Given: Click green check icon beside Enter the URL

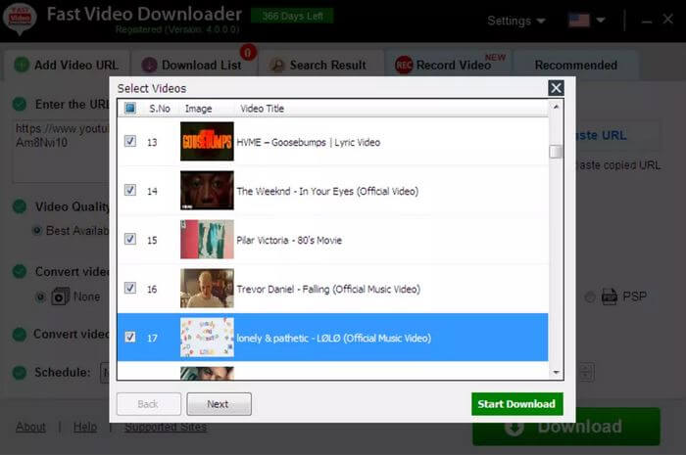Looking at the screenshot, I should click(20, 104).
